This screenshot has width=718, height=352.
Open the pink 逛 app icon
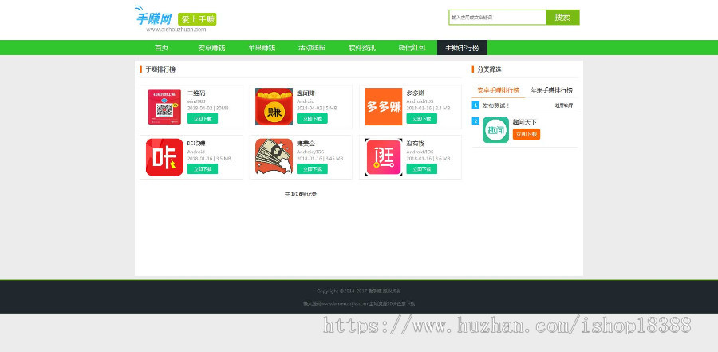[x=383, y=157]
